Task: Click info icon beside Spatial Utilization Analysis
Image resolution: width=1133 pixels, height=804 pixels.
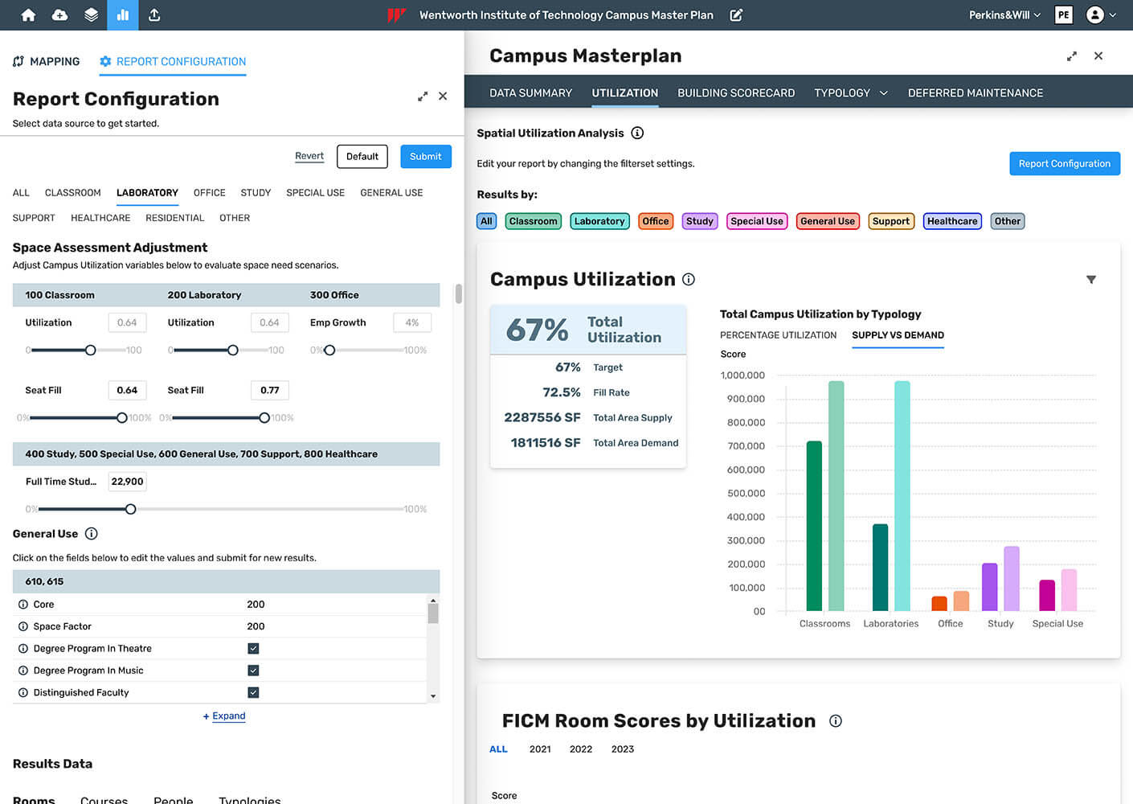Action: [x=637, y=133]
